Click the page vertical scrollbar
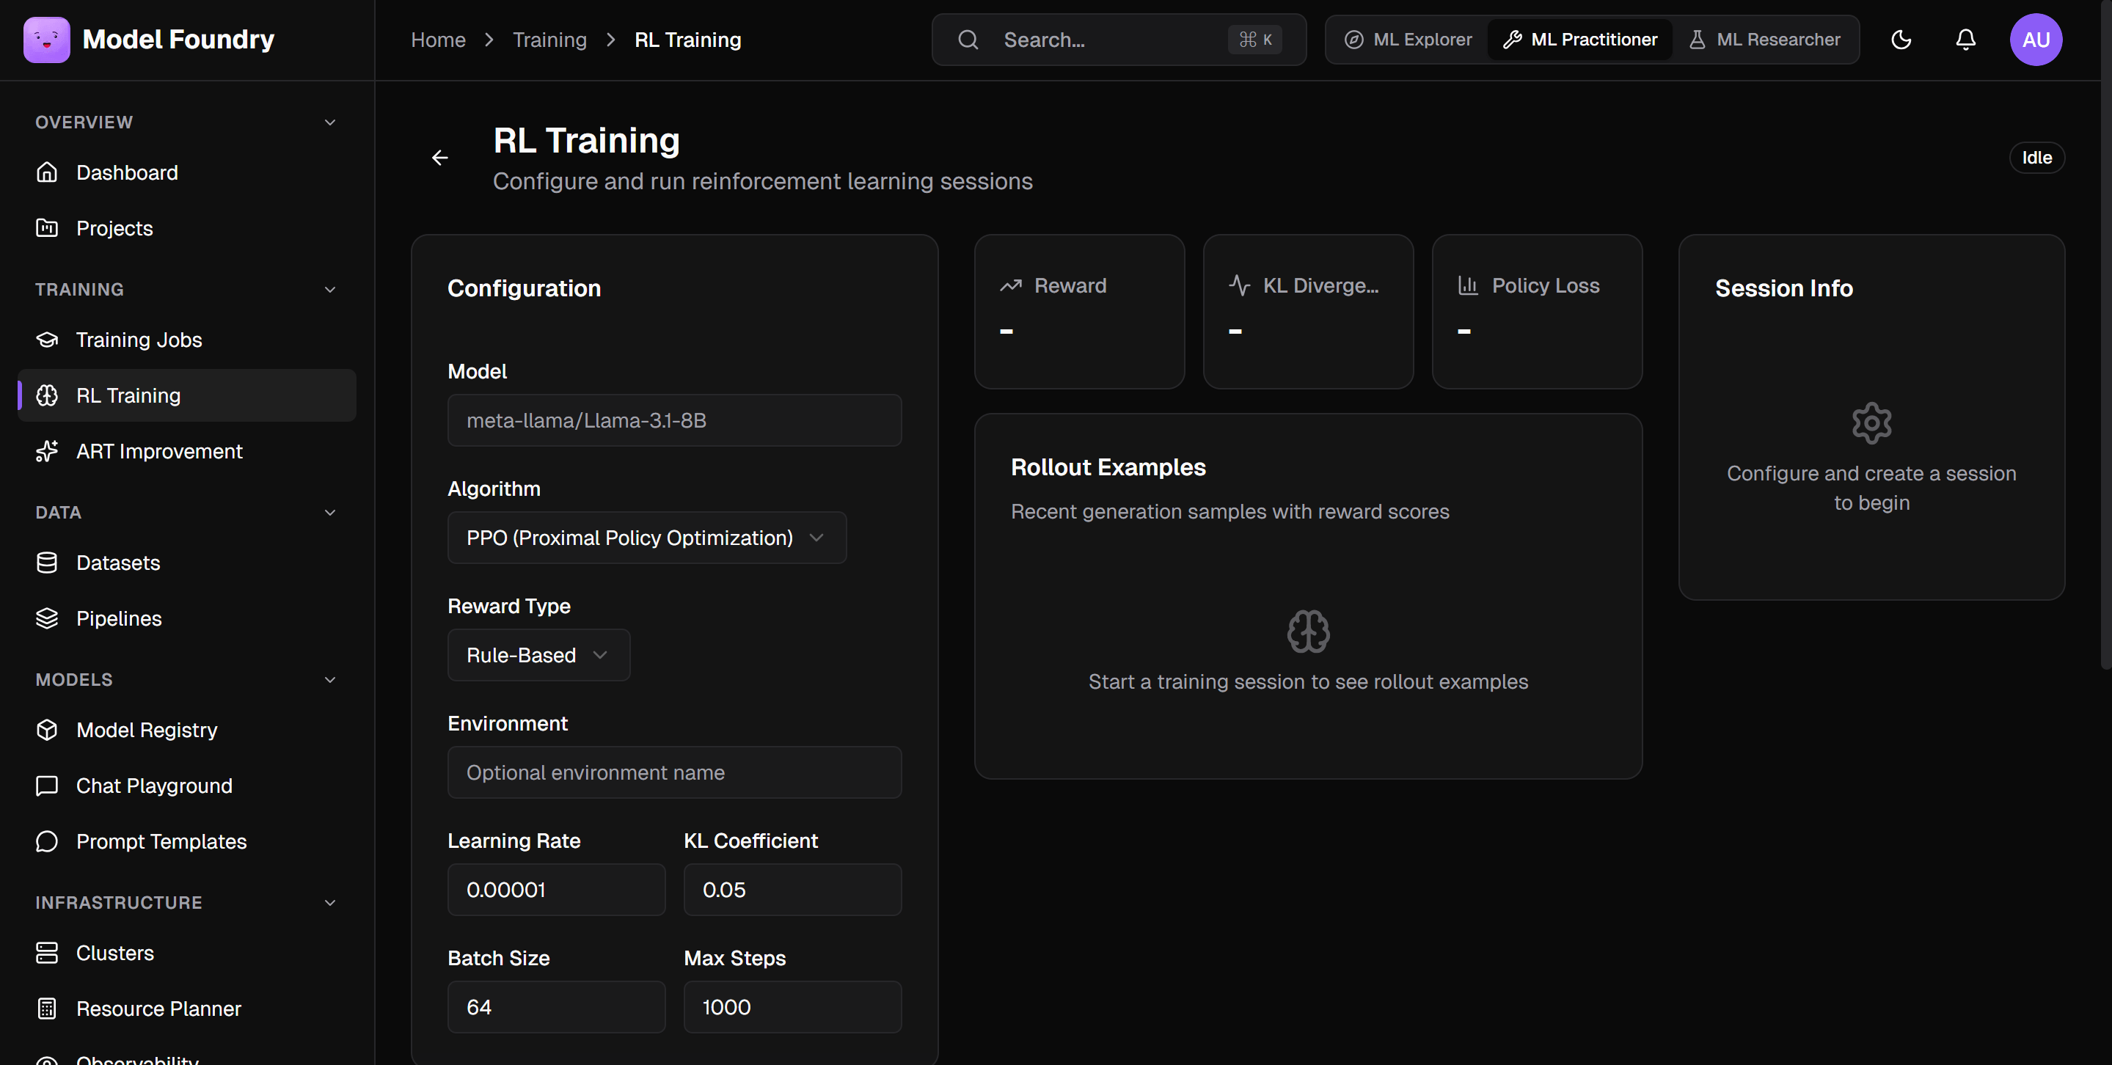Screen dimensions: 2112x1065 point(2106,334)
